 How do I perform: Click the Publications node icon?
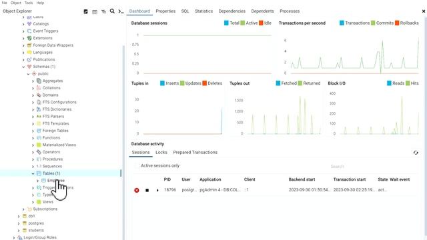click(29, 59)
